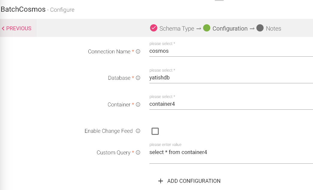The width and height of the screenshot is (313, 190).
Task: Select the Configuration step label
Action: point(230,28)
